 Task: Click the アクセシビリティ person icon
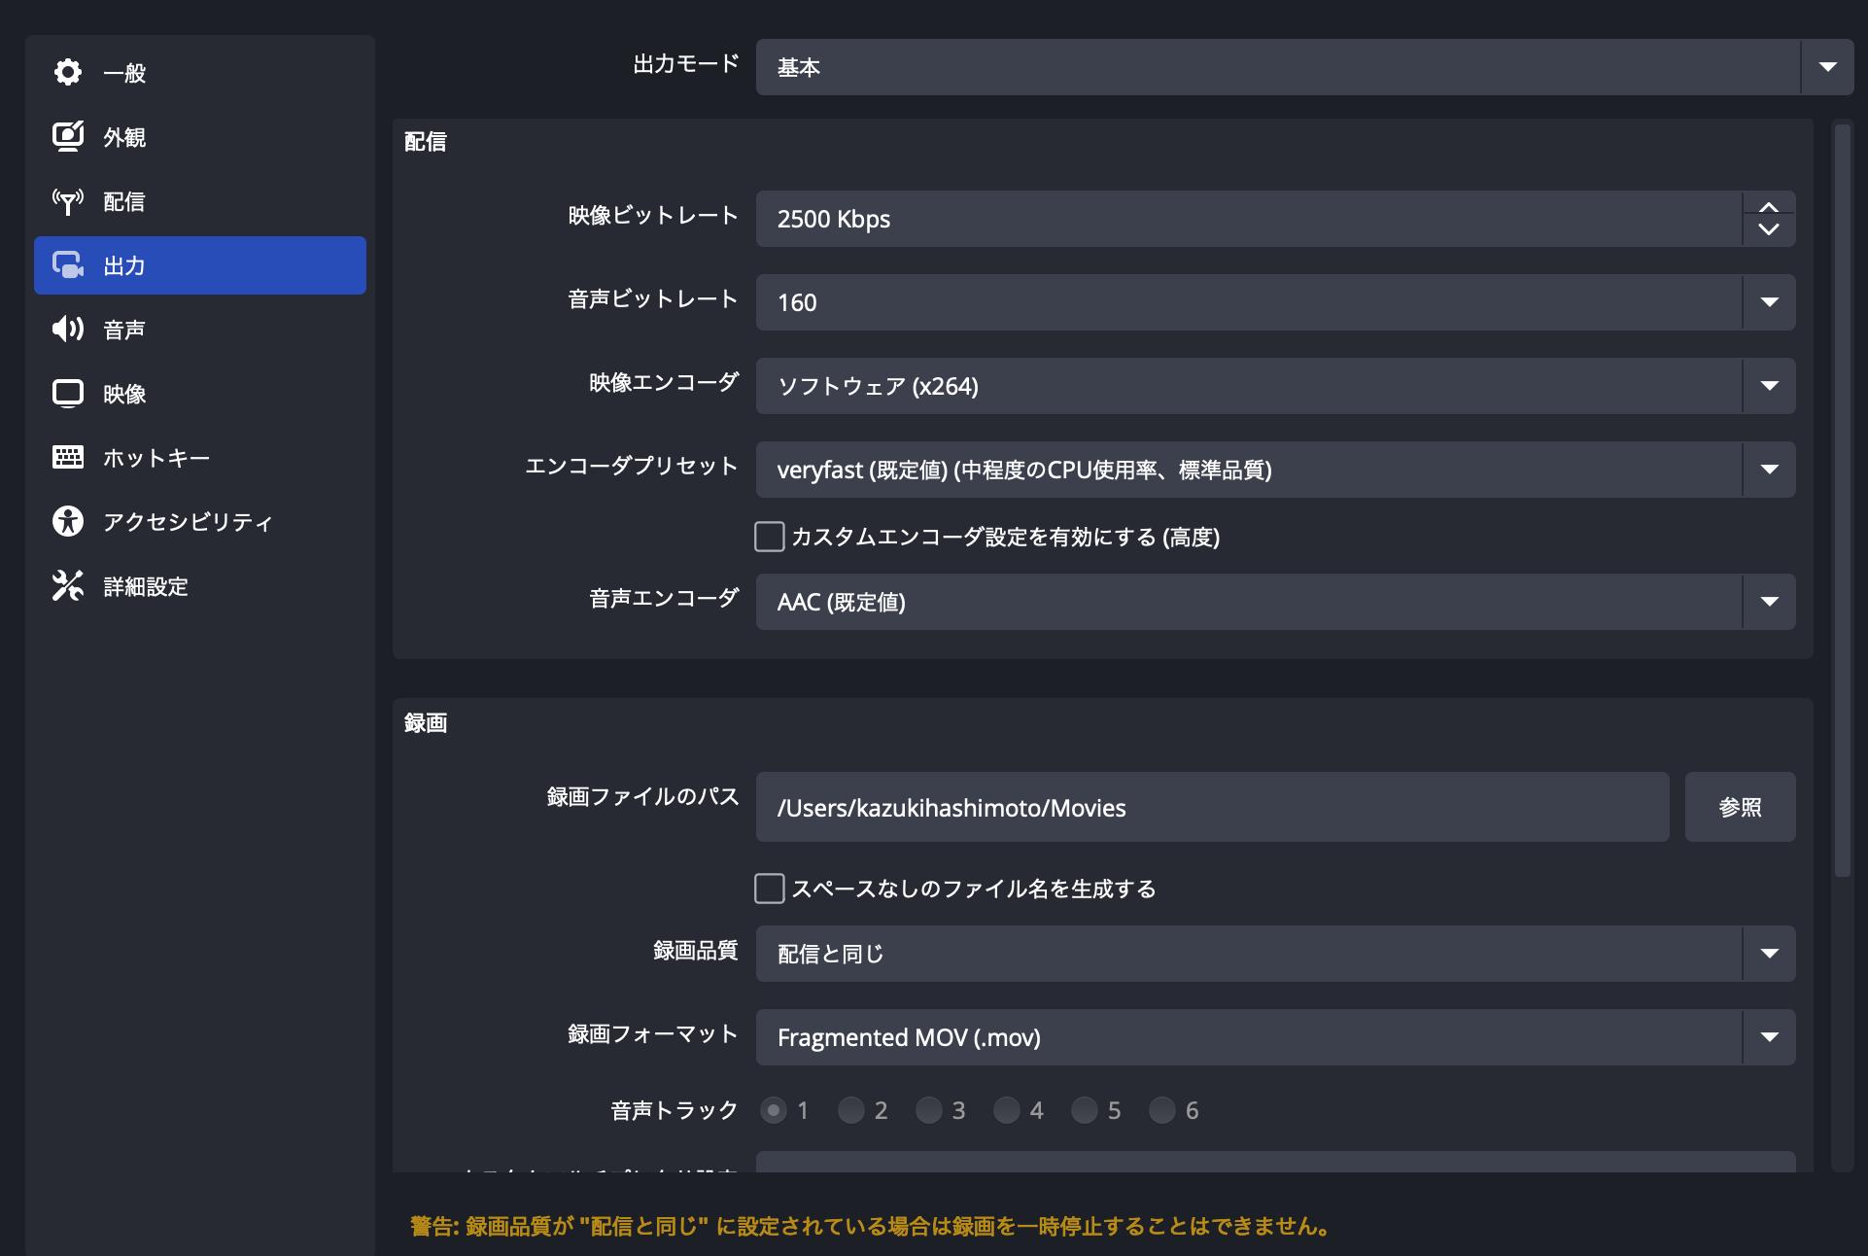67,522
